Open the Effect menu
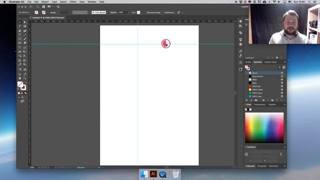 tap(73, 2)
